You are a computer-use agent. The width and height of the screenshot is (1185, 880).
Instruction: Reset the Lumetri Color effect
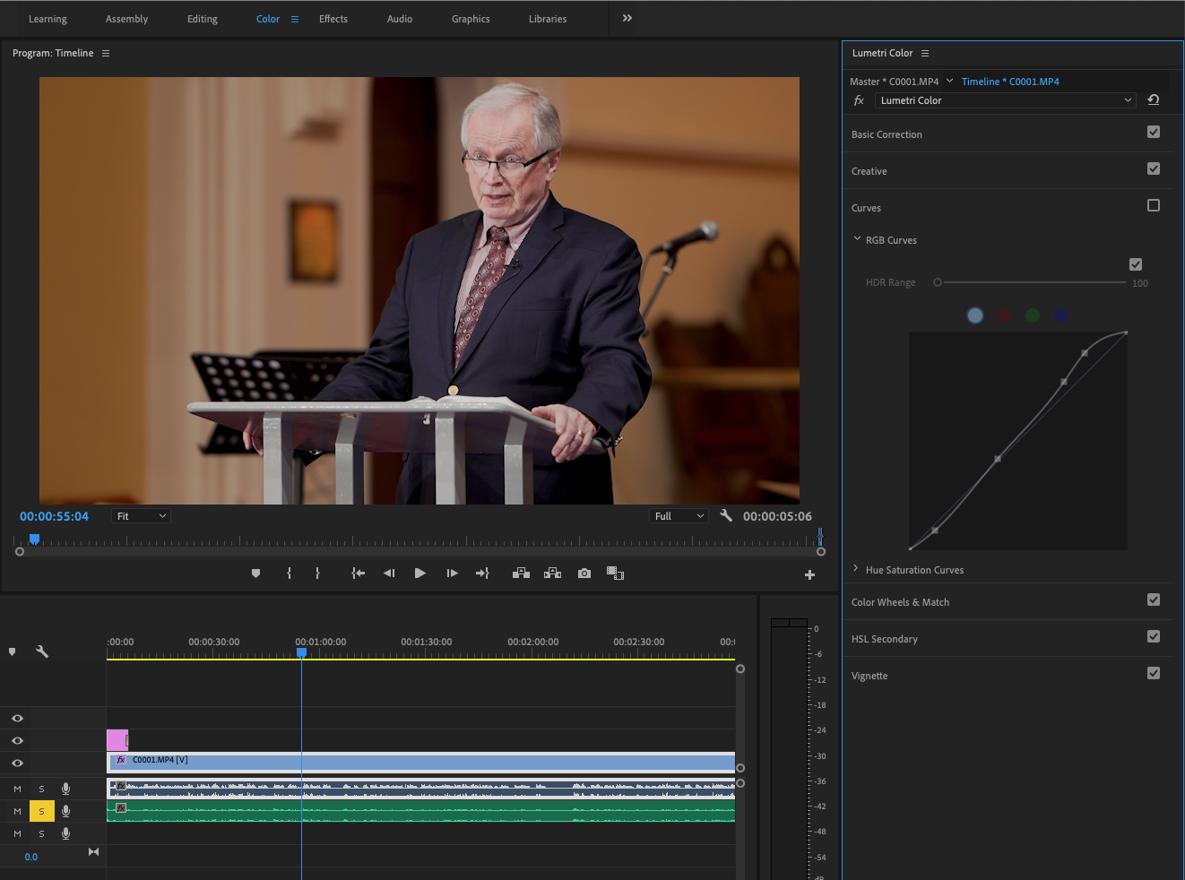coord(1154,100)
